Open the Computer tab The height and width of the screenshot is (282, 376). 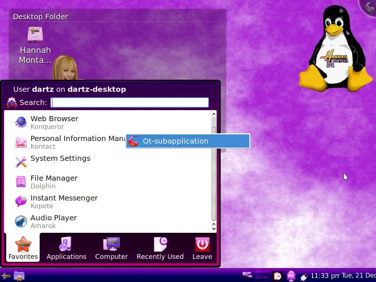point(112,248)
